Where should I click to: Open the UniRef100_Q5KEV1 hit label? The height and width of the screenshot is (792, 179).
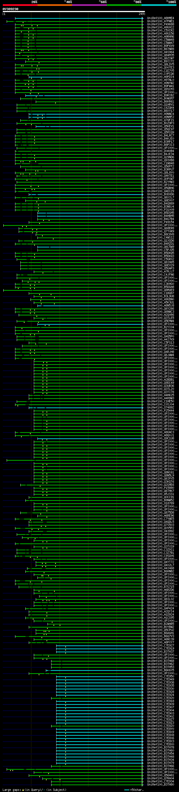(x=161, y=126)
